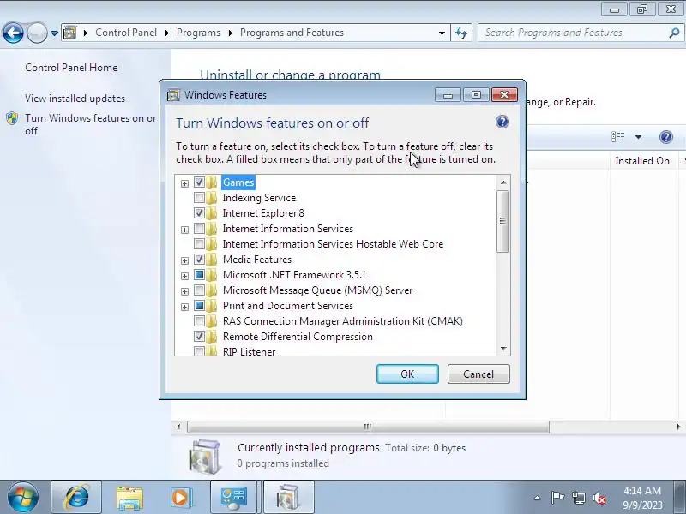Switch to Windows Features taskbar item
This screenshot has width=686, height=514.
288,498
